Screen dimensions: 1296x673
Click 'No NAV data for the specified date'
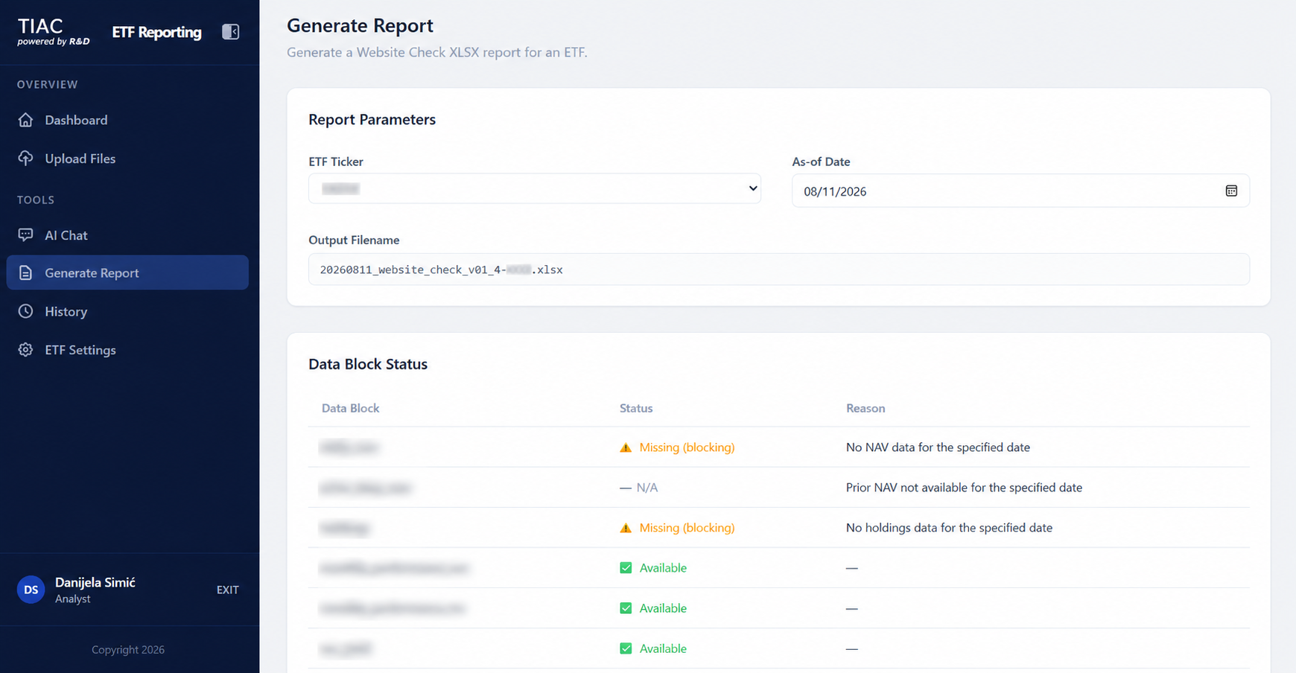[938, 447]
